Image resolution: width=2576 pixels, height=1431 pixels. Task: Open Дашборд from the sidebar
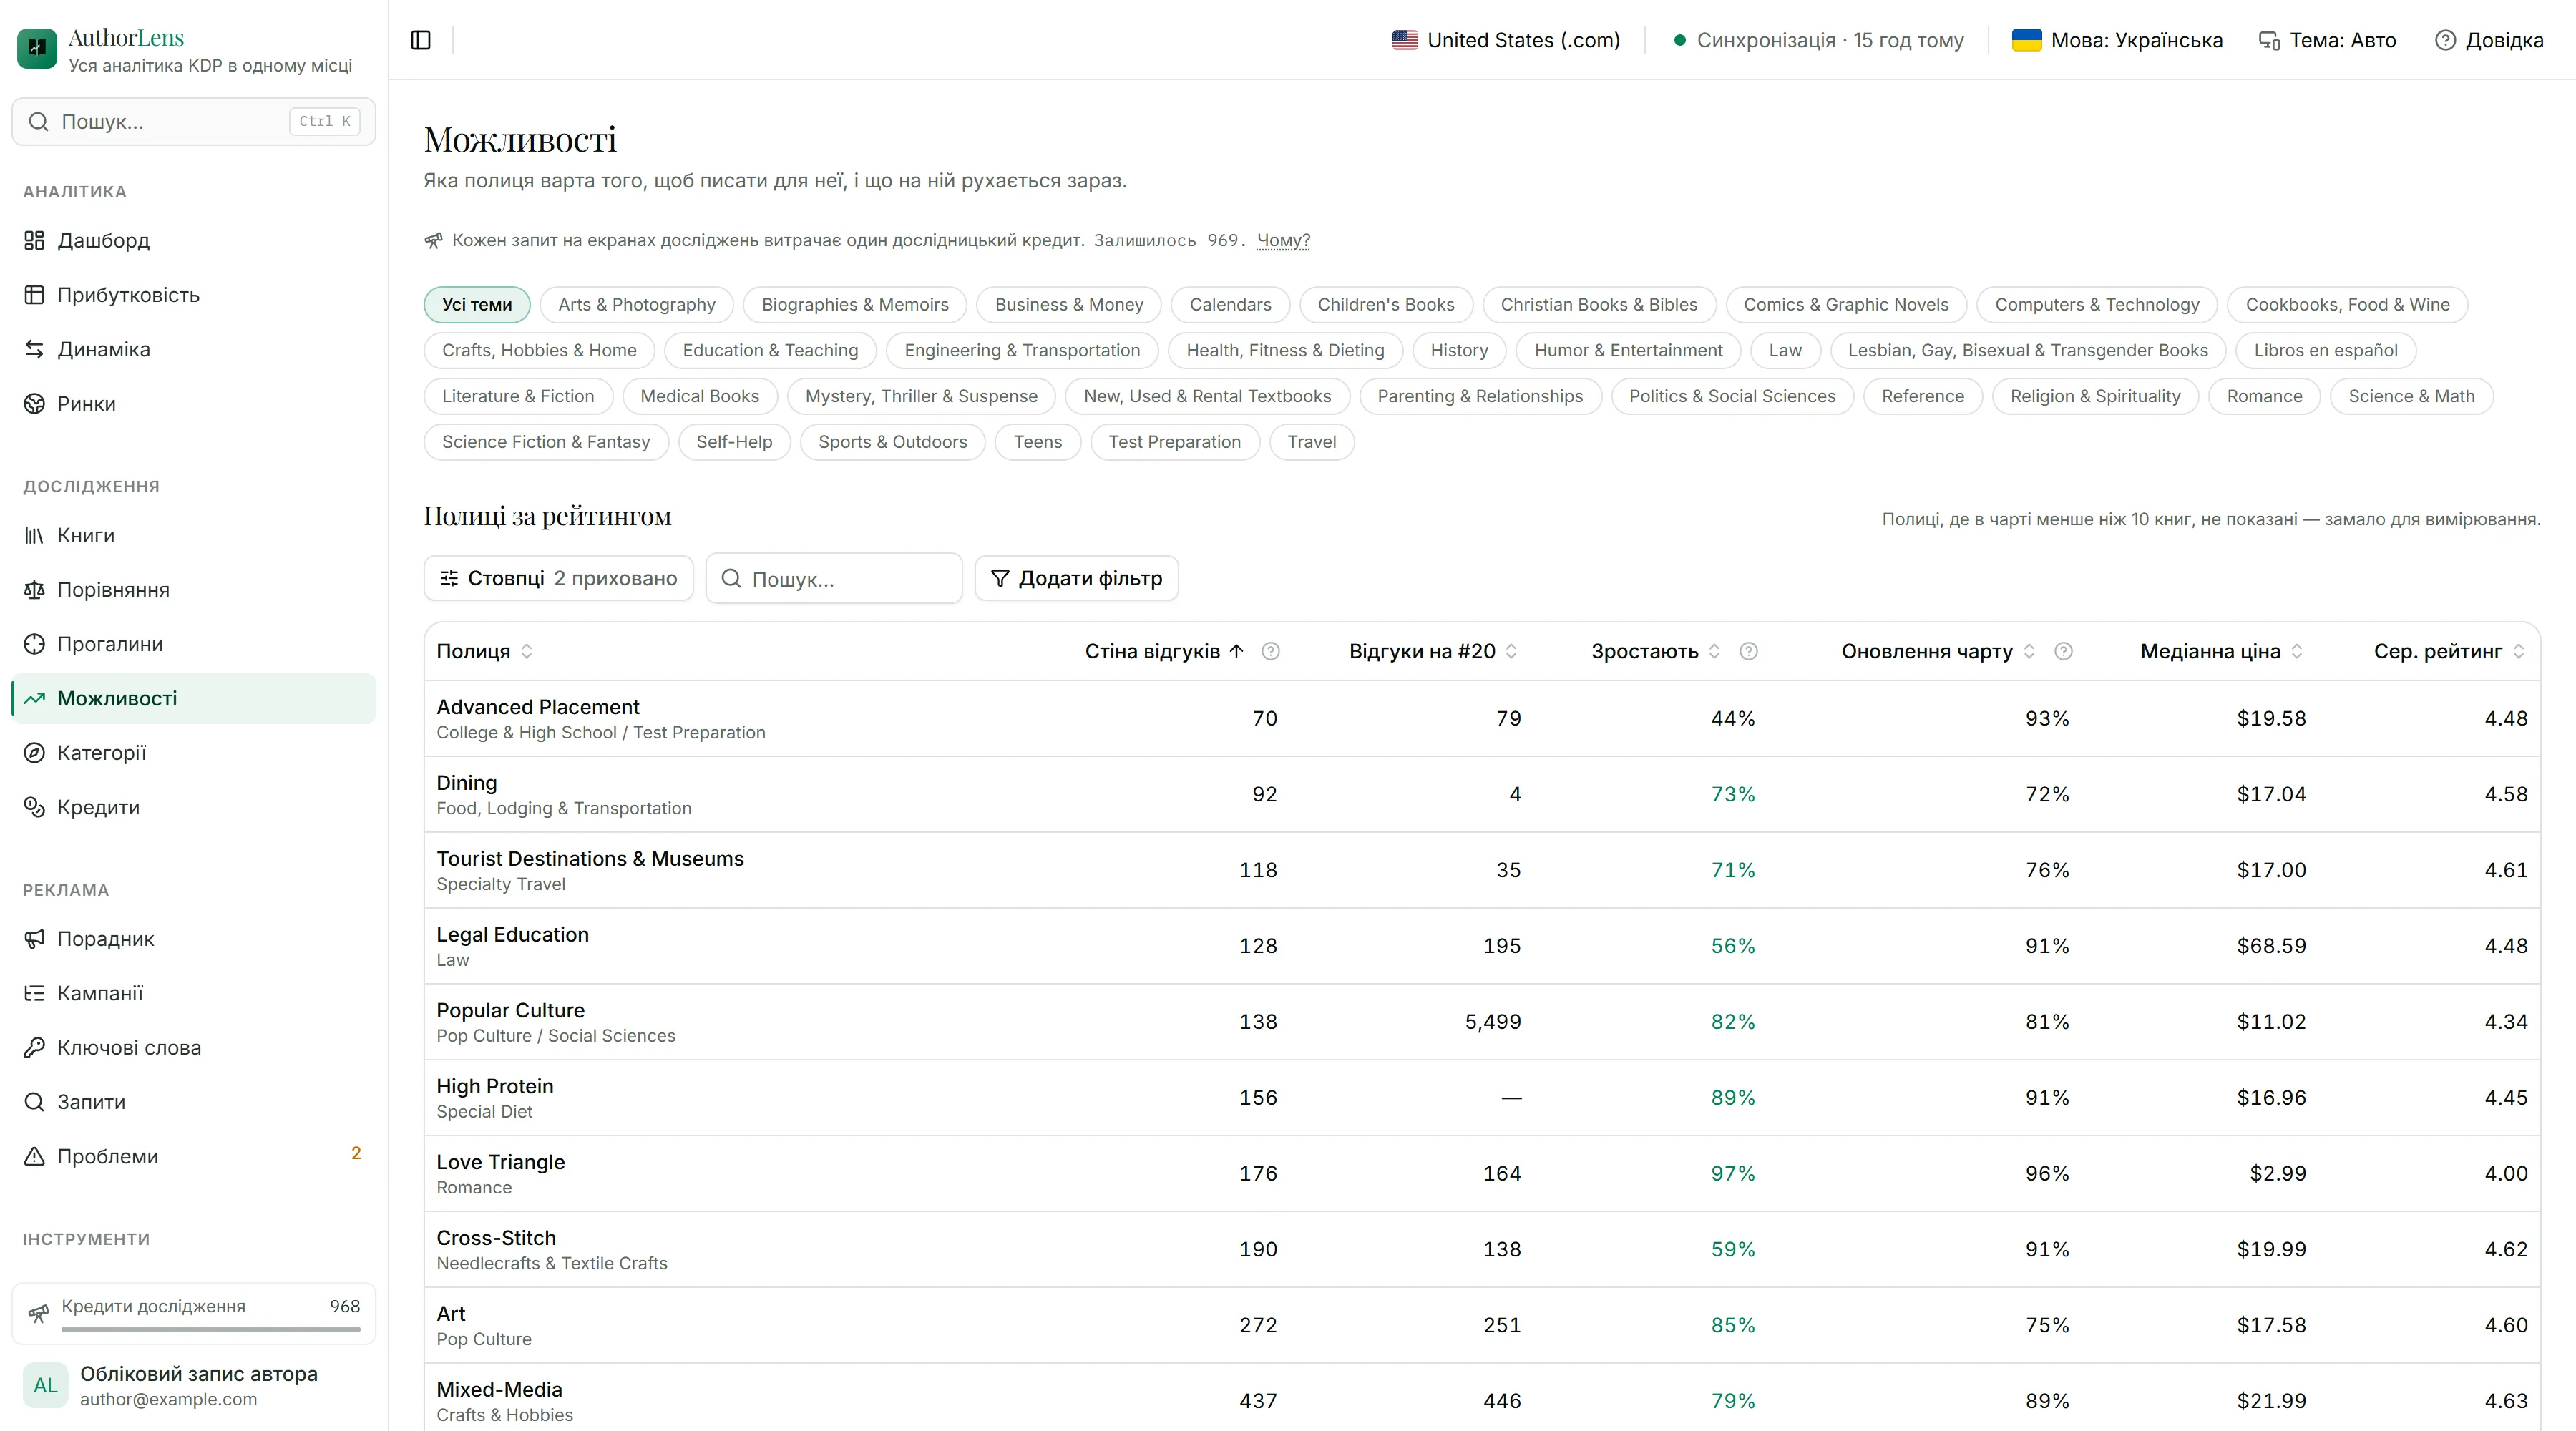pos(193,240)
